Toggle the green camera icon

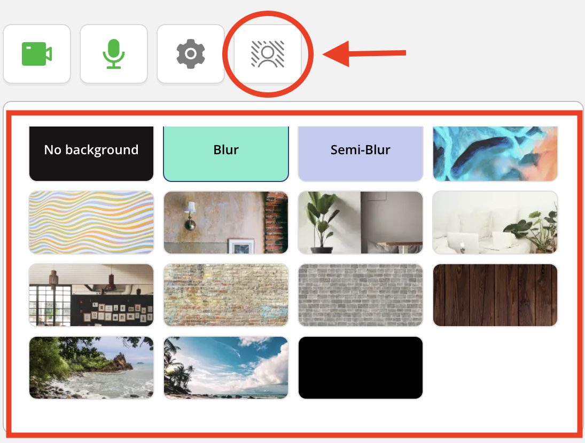[36, 54]
